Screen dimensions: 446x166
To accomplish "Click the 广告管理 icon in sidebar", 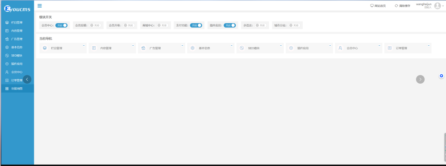I will click(7, 39).
